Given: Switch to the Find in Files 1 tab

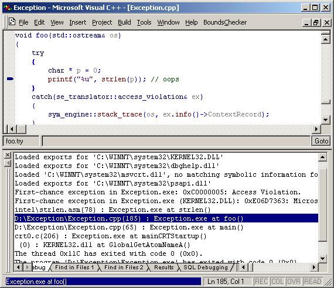Looking at the screenshot, I should (x=74, y=268).
